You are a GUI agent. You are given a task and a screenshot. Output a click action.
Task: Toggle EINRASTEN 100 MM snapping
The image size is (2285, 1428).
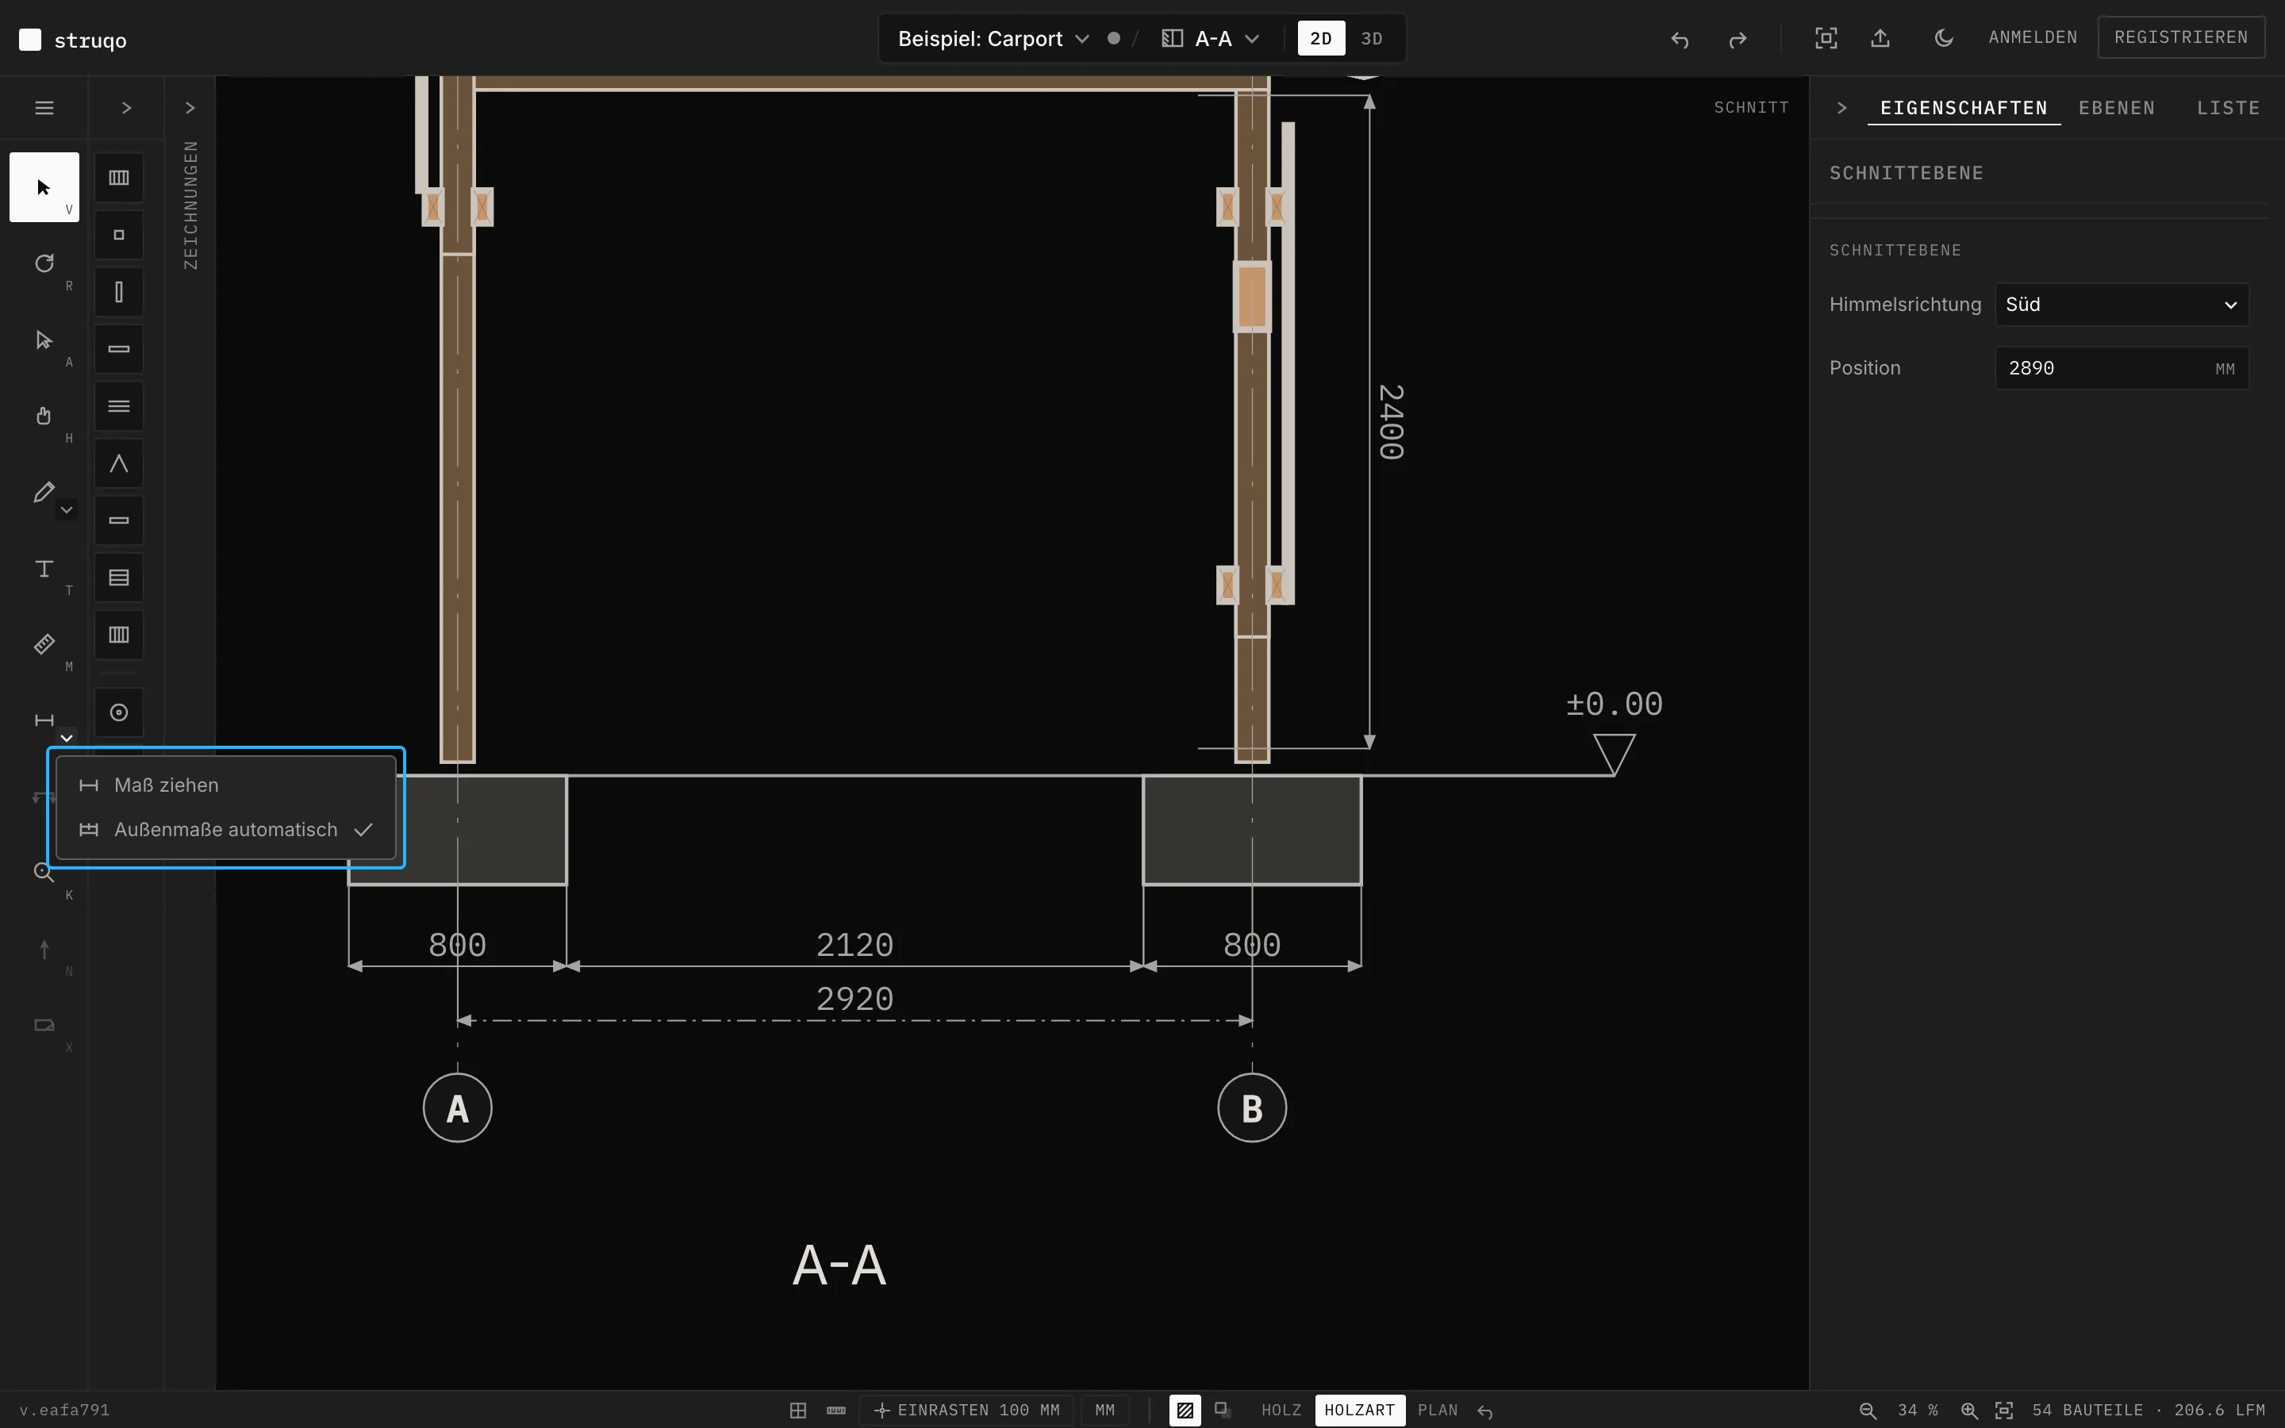967,1410
